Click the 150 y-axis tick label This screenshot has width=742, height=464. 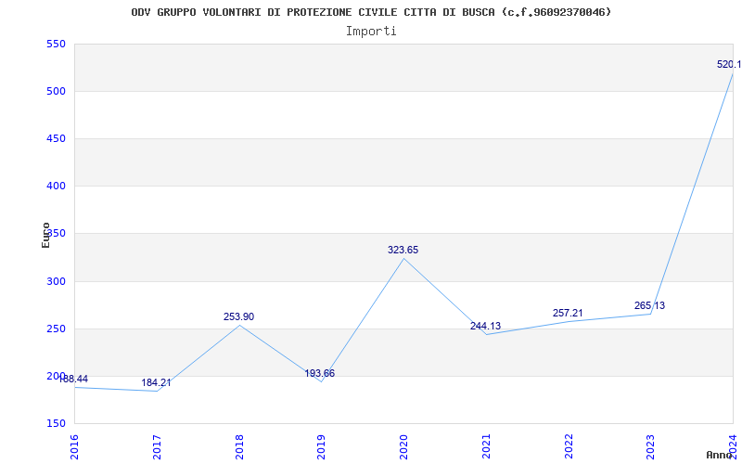click(x=55, y=423)
